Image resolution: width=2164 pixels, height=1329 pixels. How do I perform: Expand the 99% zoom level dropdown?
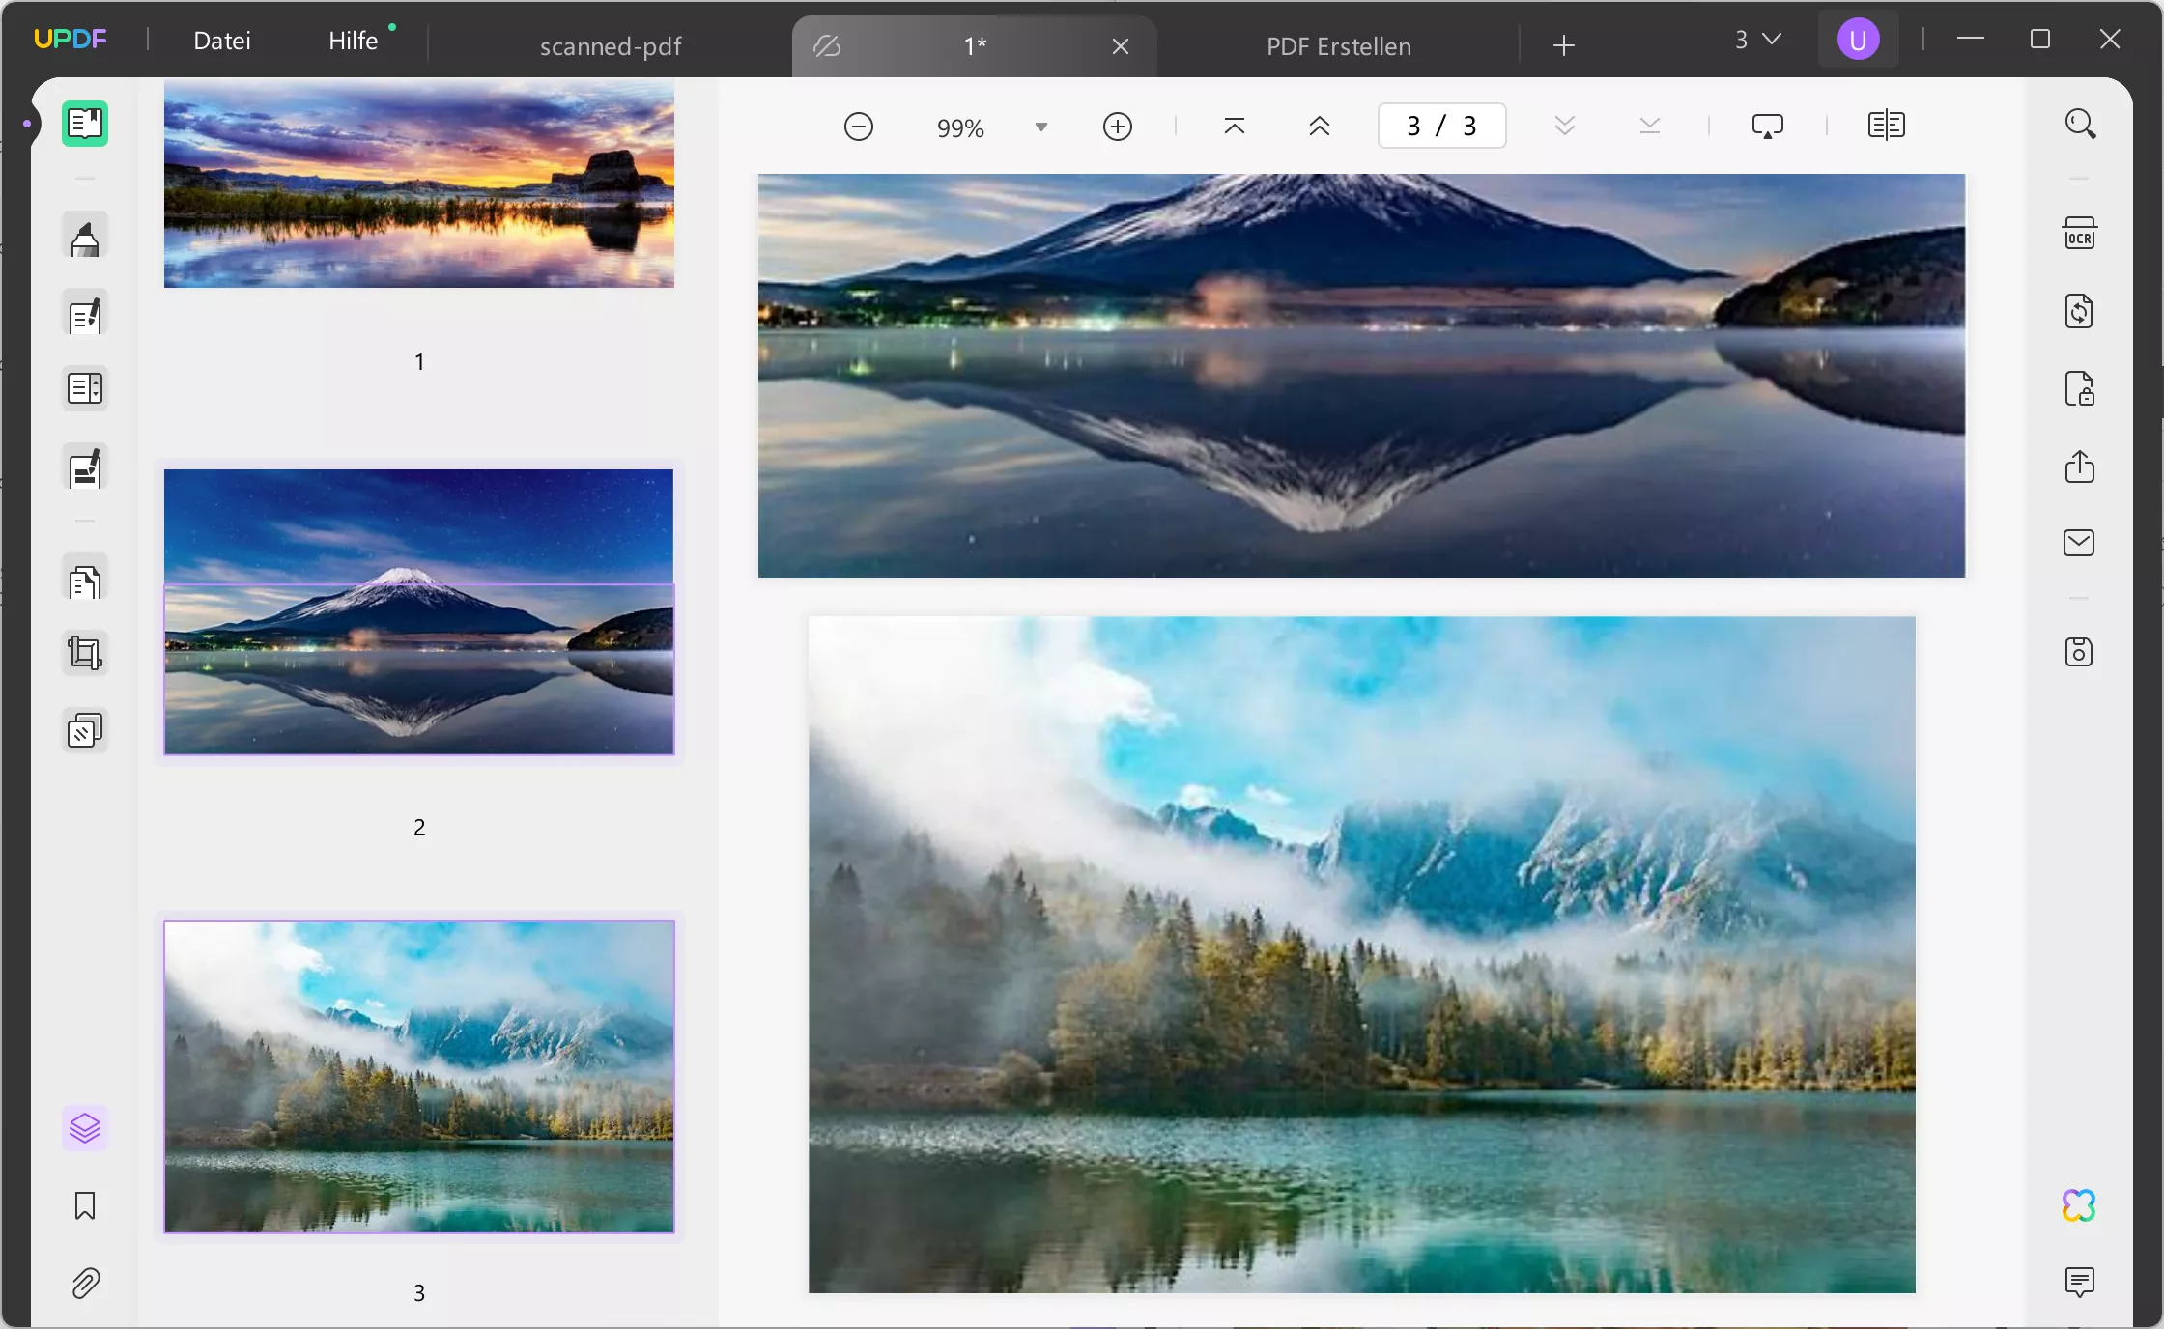1041,127
